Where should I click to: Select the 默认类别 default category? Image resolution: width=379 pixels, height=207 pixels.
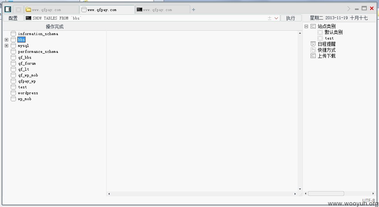click(x=333, y=32)
